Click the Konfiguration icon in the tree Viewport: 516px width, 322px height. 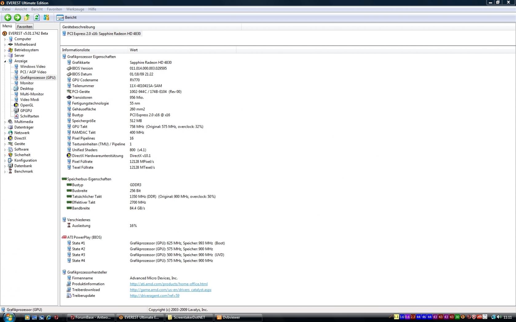point(10,161)
